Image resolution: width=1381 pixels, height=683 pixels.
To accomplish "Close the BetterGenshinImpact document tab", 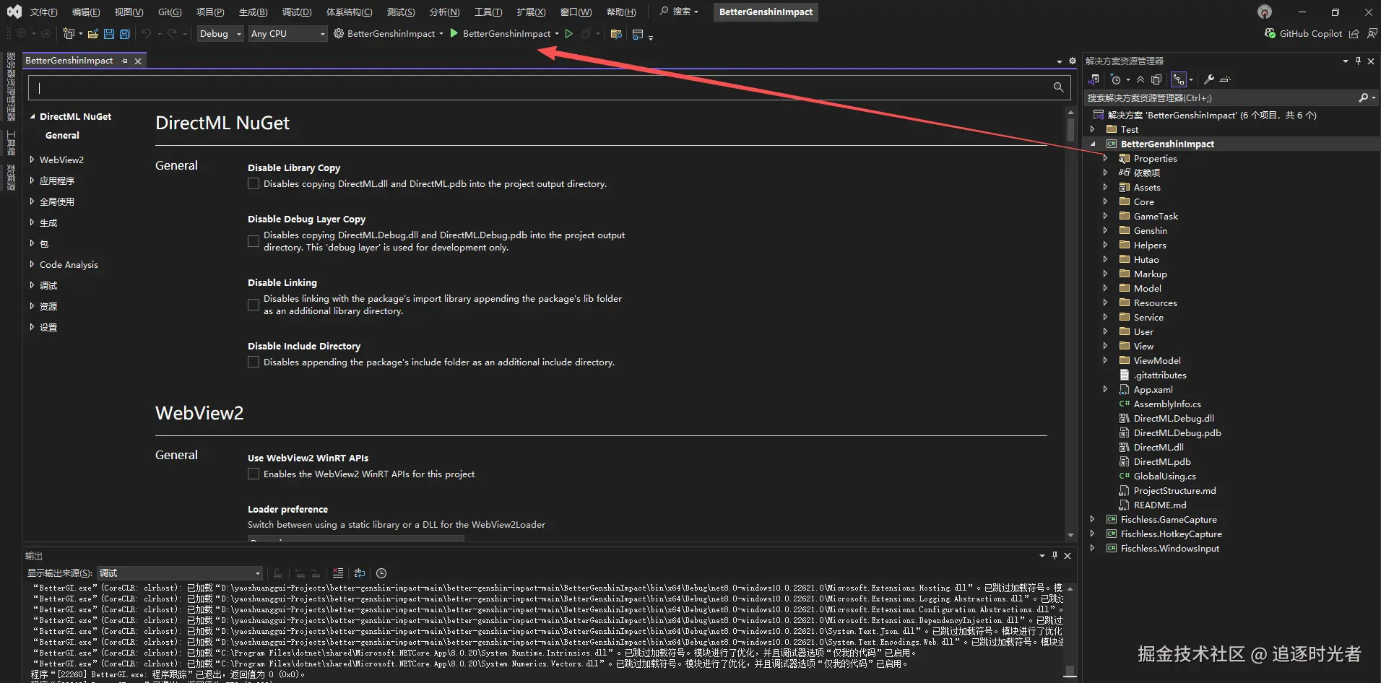I will coord(138,61).
